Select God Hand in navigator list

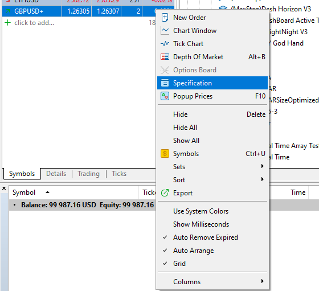[288, 43]
